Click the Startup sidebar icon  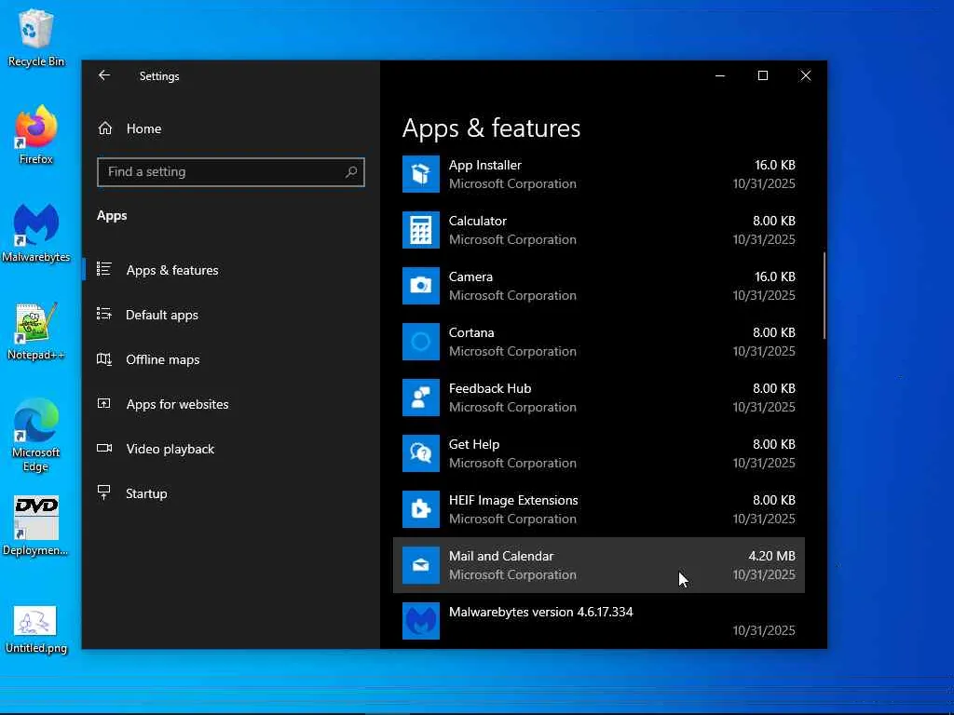click(104, 492)
